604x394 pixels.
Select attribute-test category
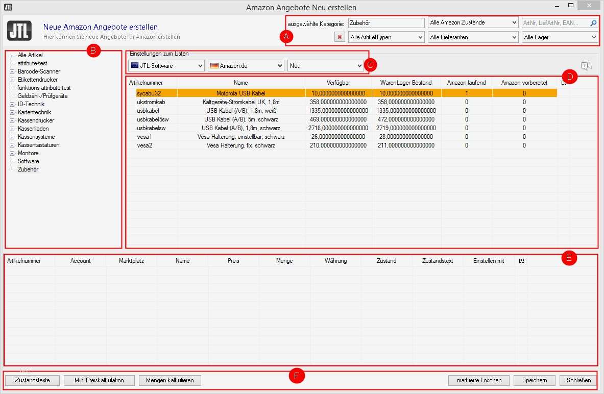pyautogui.click(x=32, y=63)
